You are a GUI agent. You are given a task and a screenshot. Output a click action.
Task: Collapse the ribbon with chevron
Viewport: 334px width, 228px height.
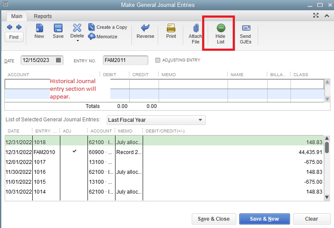point(327,15)
